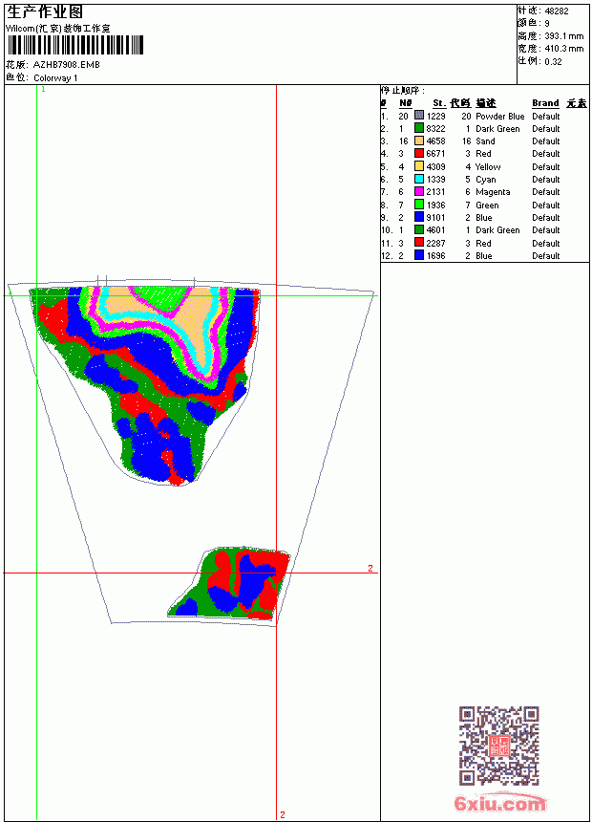This screenshot has height=822, width=592.
Task: Click the Brand column header
Action: pyautogui.click(x=545, y=103)
